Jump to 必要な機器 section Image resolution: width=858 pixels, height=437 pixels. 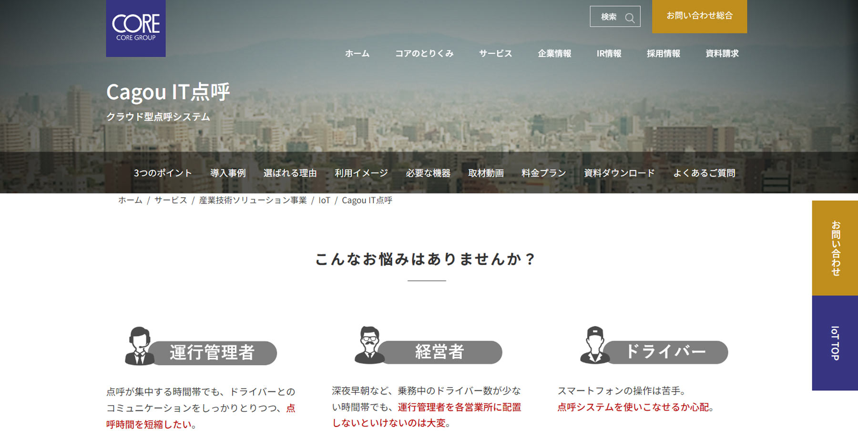coord(428,173)
